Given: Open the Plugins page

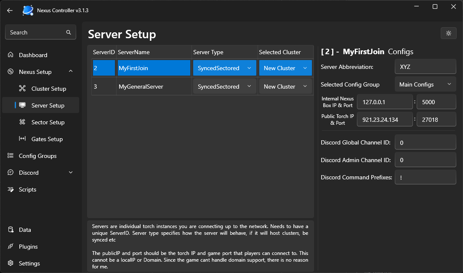Looking at the screenshot, I should click(28, 247).
